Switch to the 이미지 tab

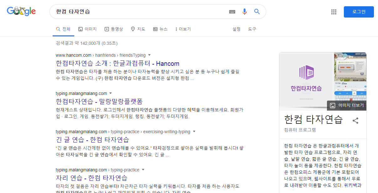[x=87, y=29]
